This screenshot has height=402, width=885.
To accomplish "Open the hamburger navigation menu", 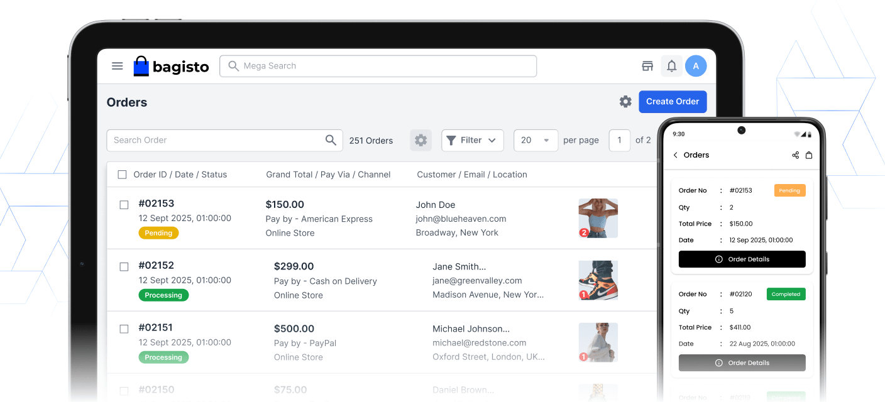I will (117, 65).
